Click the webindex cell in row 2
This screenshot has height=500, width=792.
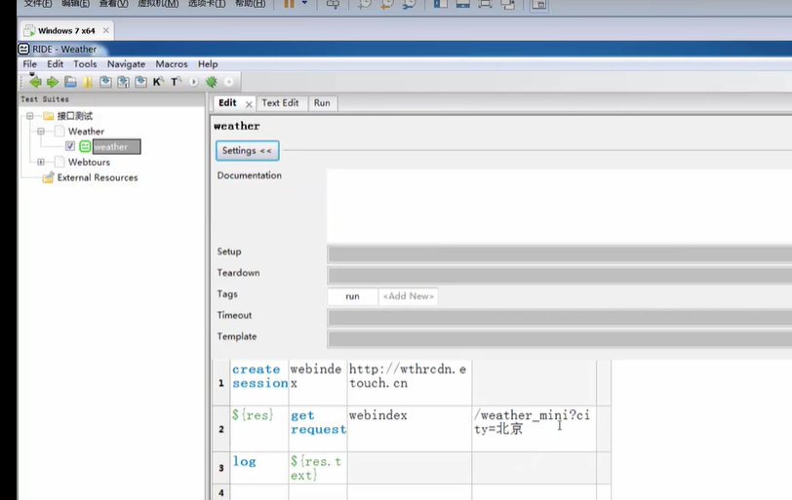(410, 429)
